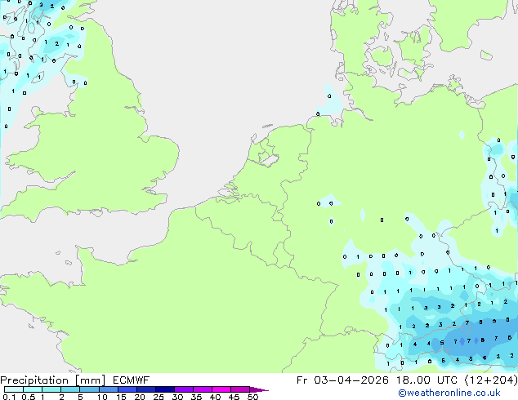Click the legend scale label "35"
The image size is (518, 400).
(x=197, y=397)
